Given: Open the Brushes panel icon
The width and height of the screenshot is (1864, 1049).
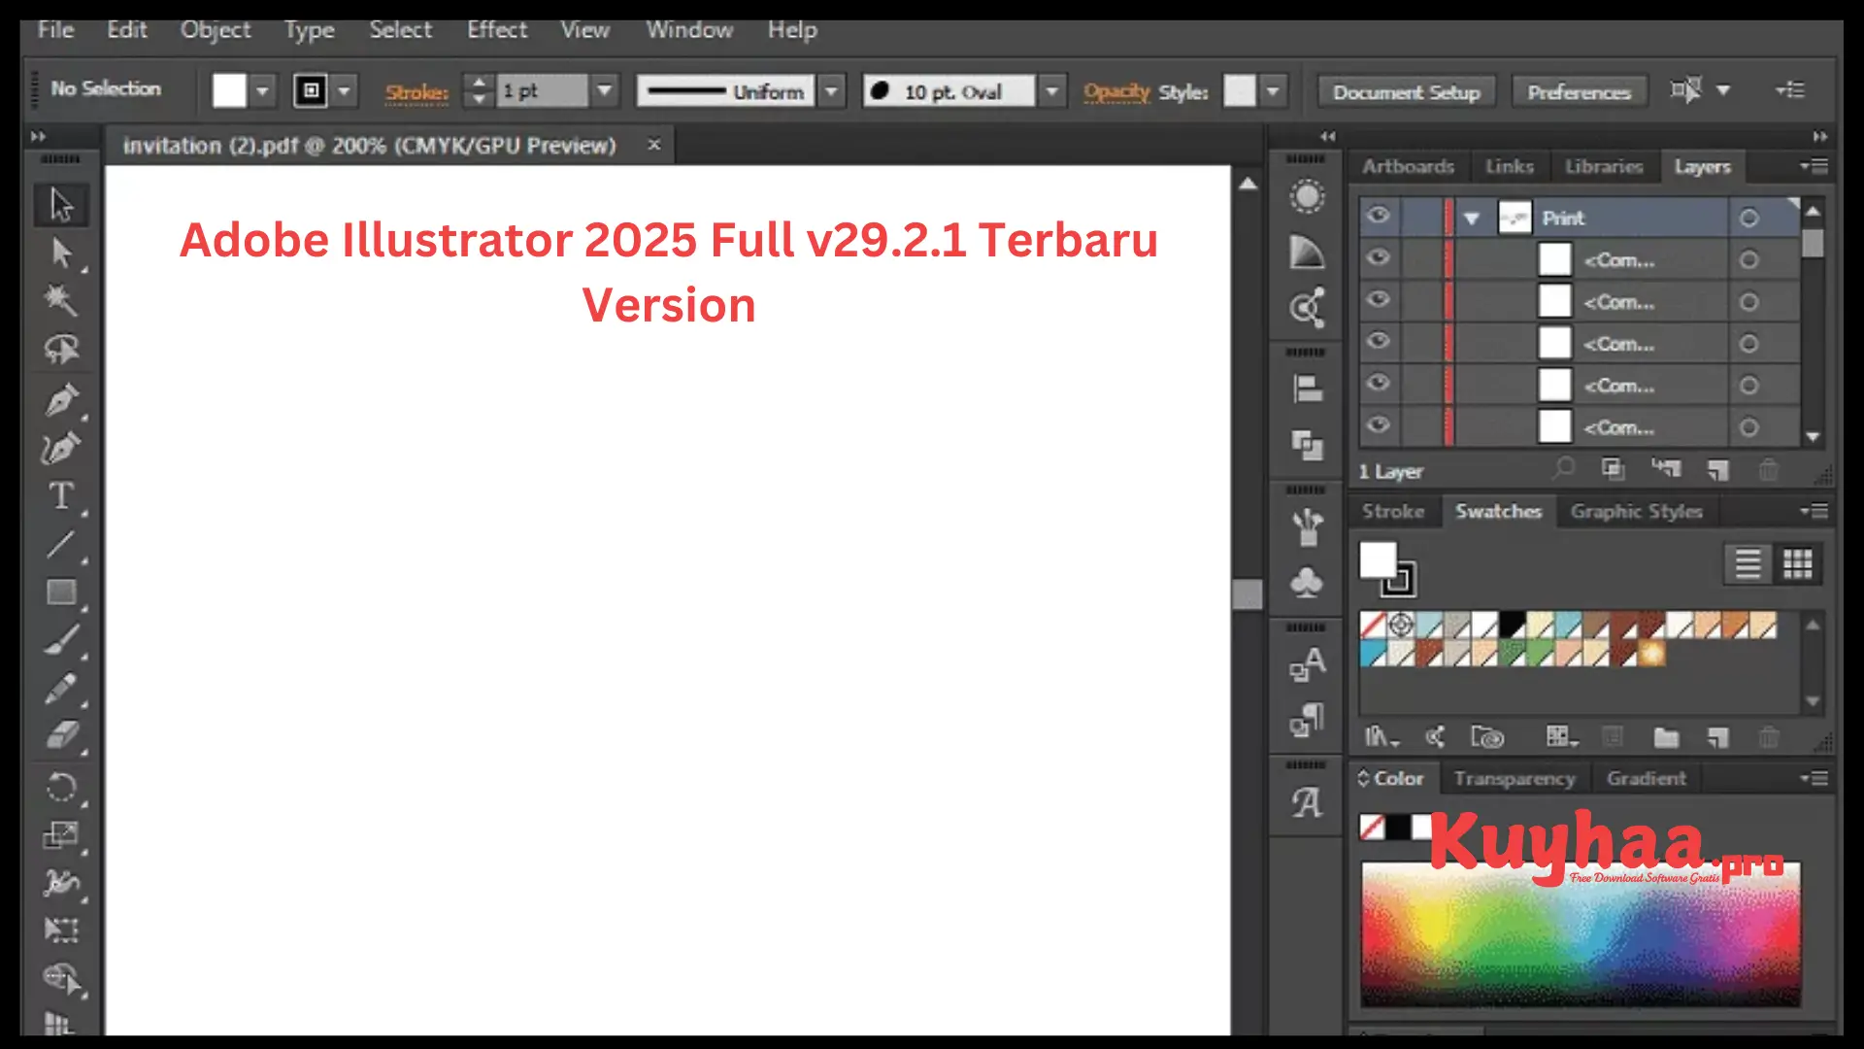Looking at the screenshot, I should (1307, 527).
